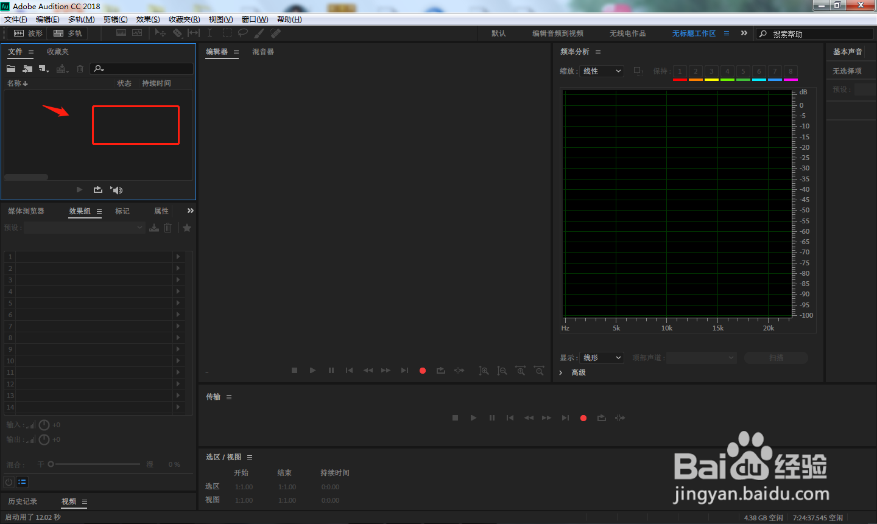
Task: Select the Spot Healing Brush tool
Action: point(275,33)
